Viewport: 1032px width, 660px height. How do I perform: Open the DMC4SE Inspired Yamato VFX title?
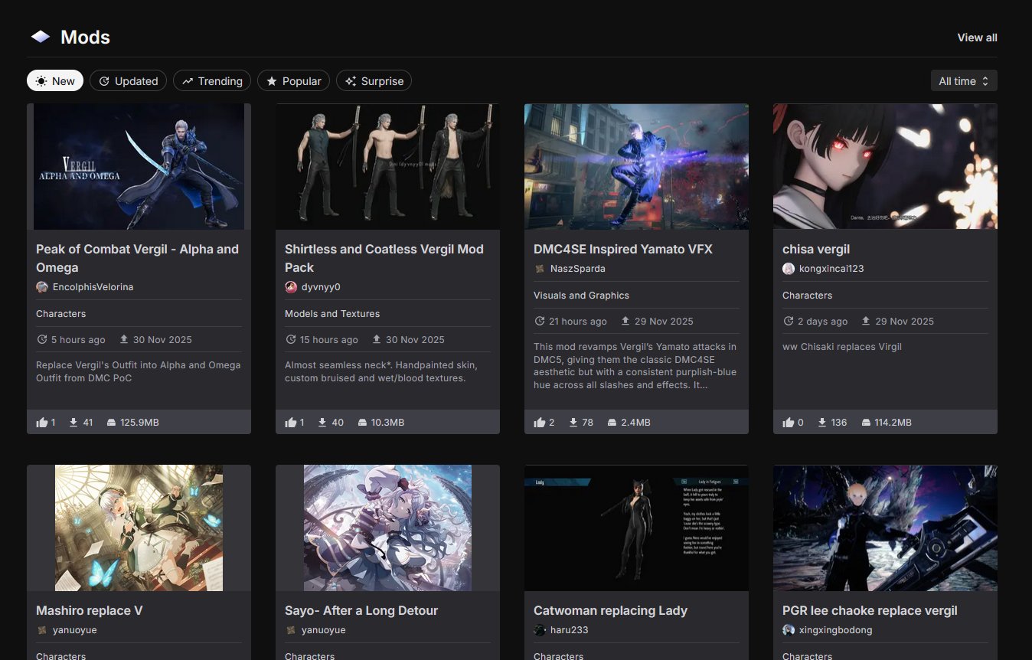[623, 249]
